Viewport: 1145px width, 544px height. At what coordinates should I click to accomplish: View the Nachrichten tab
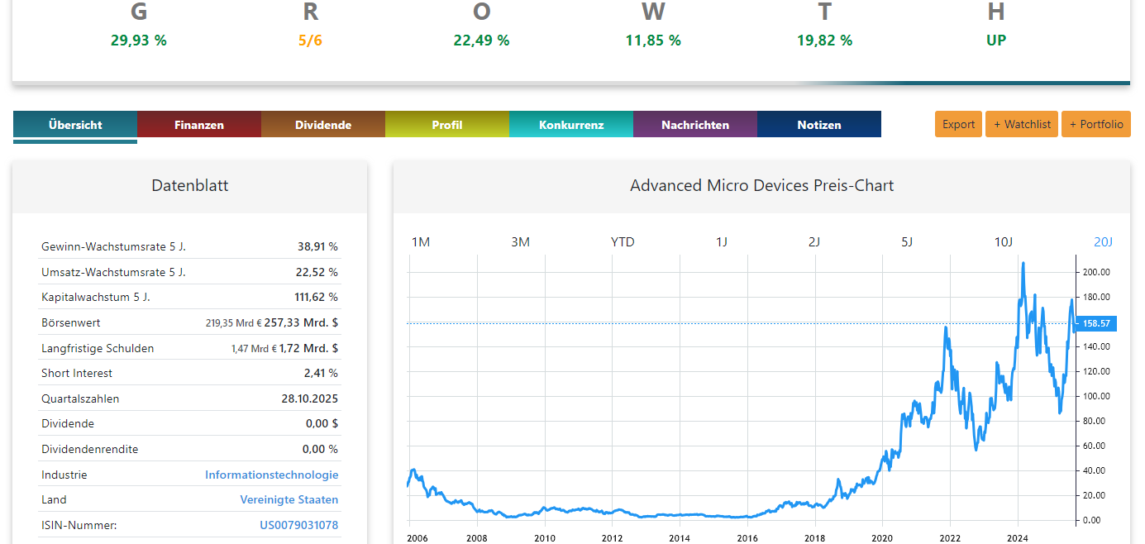pyautogui.click(x=695, y=125)
